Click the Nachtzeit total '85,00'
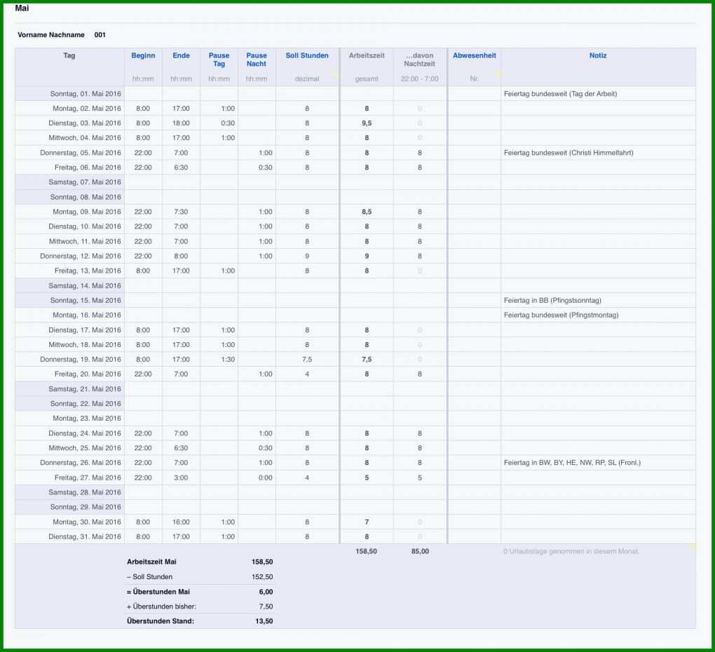715x652 pixels. point(420,551)
